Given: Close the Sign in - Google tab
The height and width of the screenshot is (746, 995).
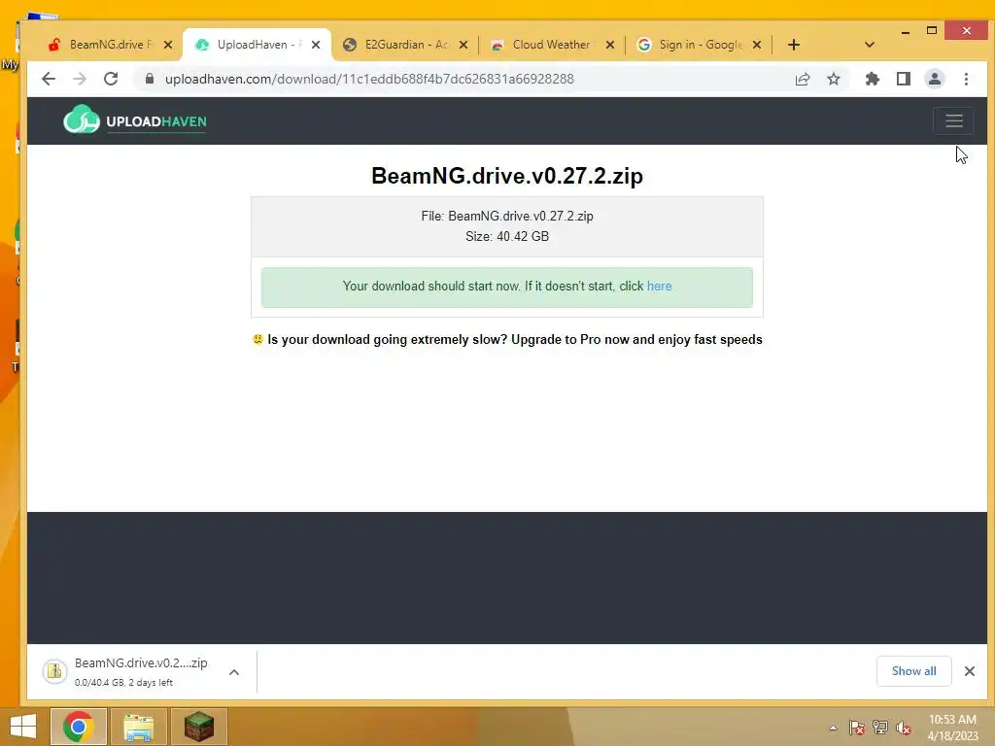Looking at the screenshot, I should 756,45.
